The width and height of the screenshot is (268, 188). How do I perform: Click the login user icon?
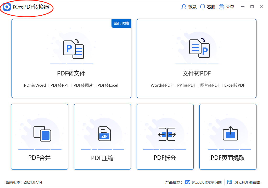pyautogui.click(x=184, y=7)
